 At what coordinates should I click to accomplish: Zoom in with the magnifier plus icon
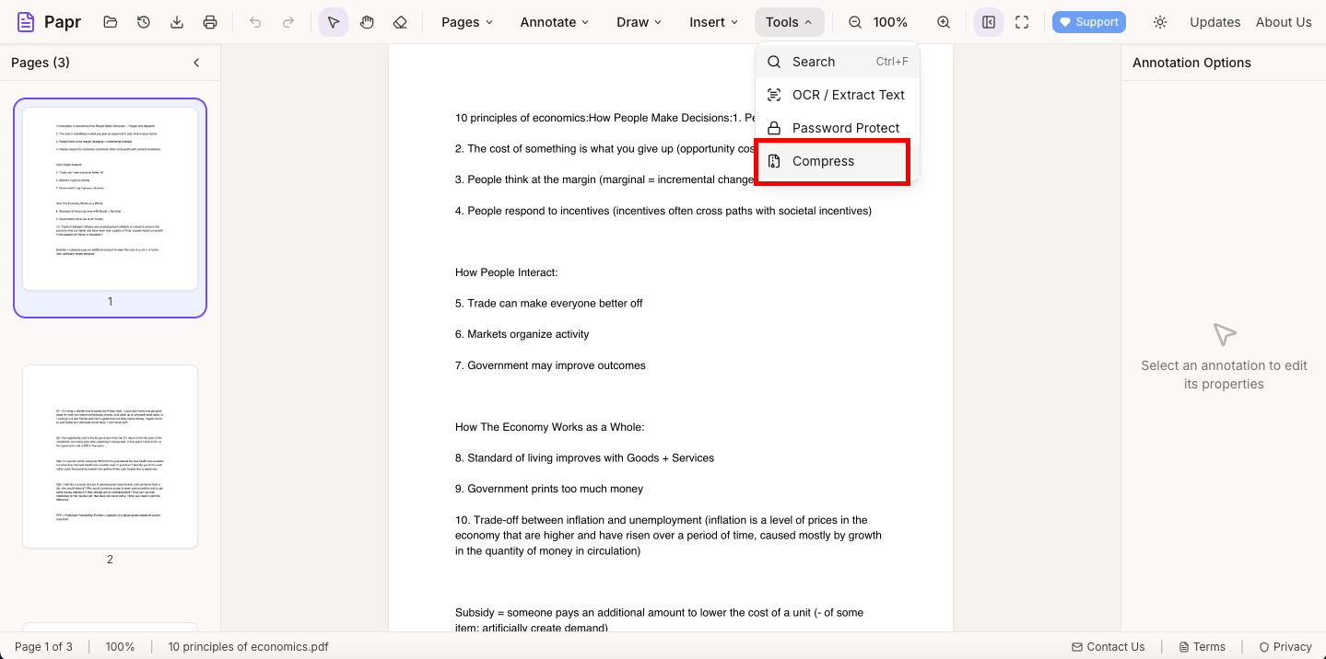point(944,21)
